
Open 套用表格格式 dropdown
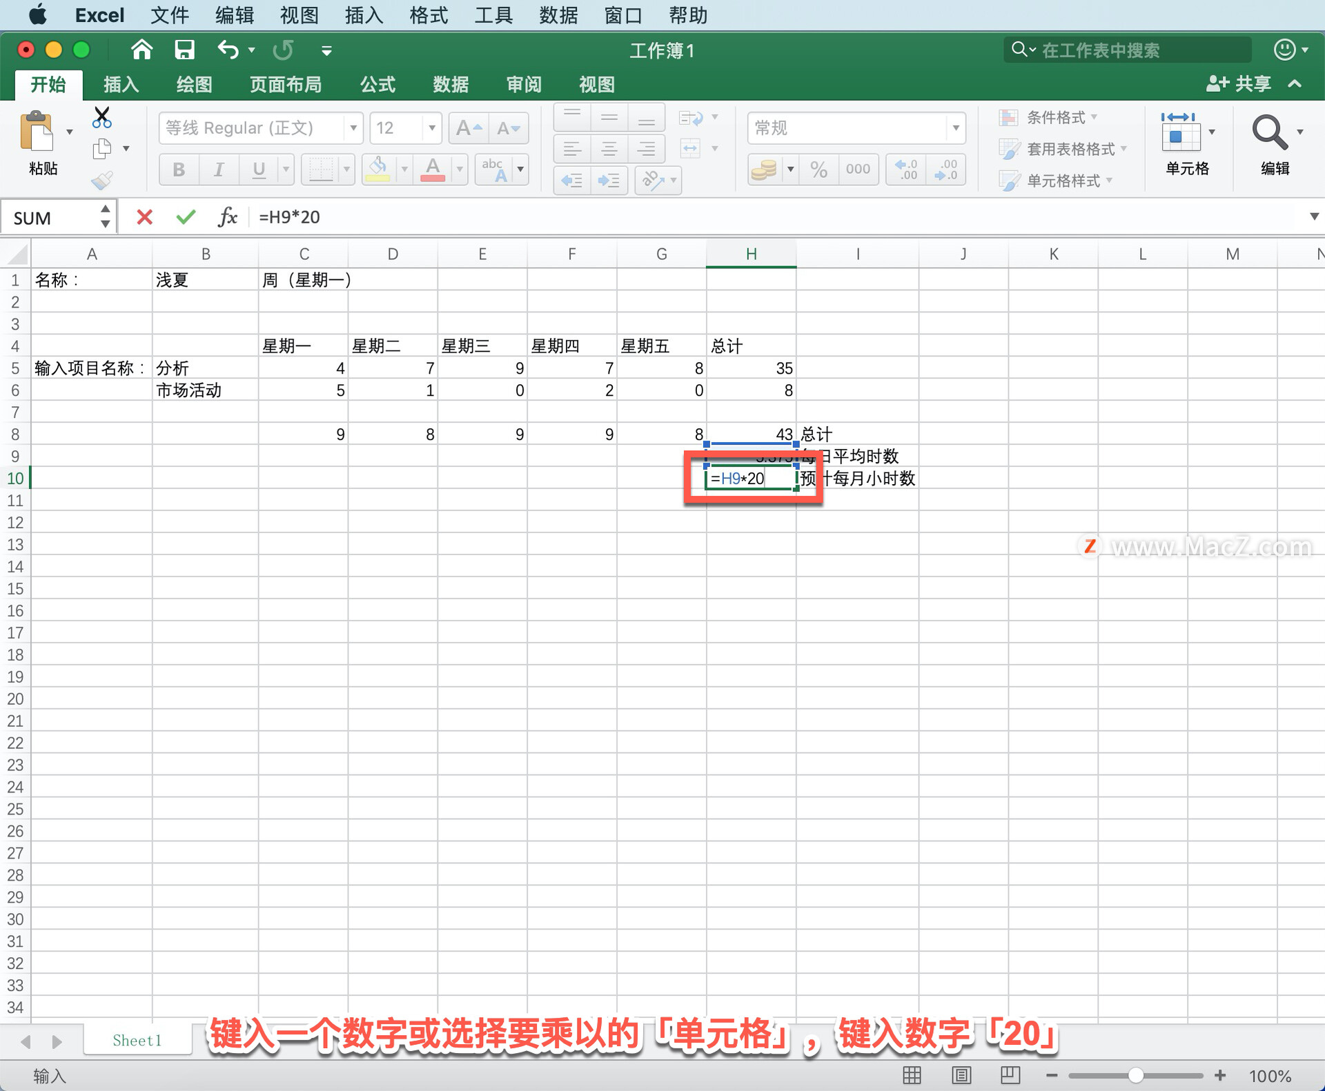[x=1063, y=149]
